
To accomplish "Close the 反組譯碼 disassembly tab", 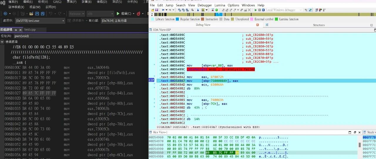I will point(21,30).
